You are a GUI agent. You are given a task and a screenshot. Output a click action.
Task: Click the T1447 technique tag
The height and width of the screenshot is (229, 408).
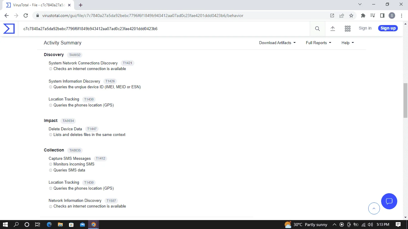[x=92, y=129]
